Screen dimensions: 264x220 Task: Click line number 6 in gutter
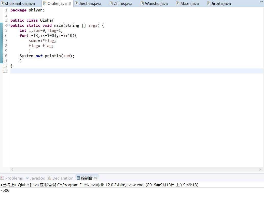click(6, 36)
